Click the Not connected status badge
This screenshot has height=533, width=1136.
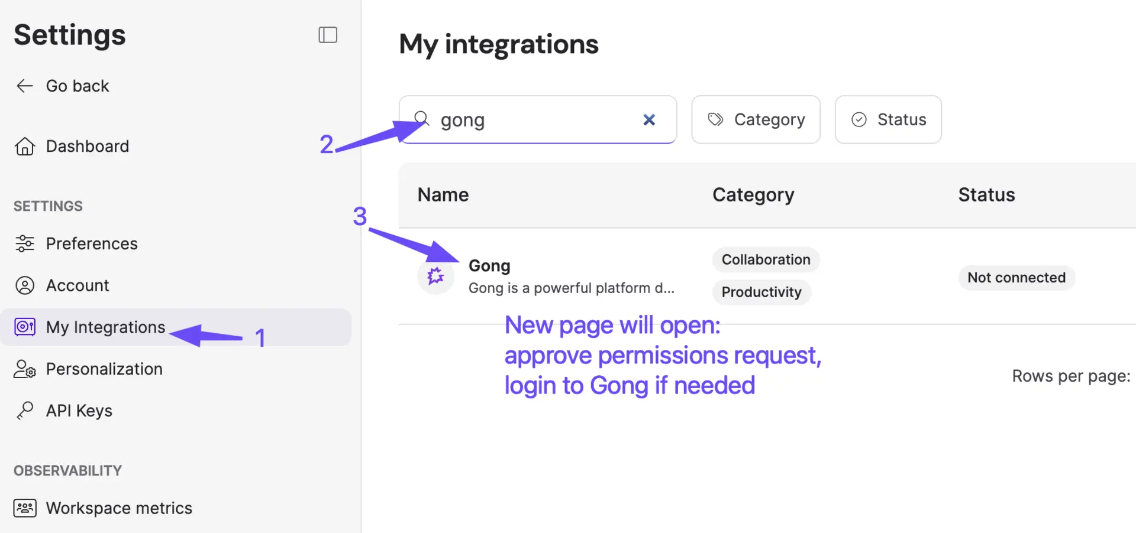1016,277
